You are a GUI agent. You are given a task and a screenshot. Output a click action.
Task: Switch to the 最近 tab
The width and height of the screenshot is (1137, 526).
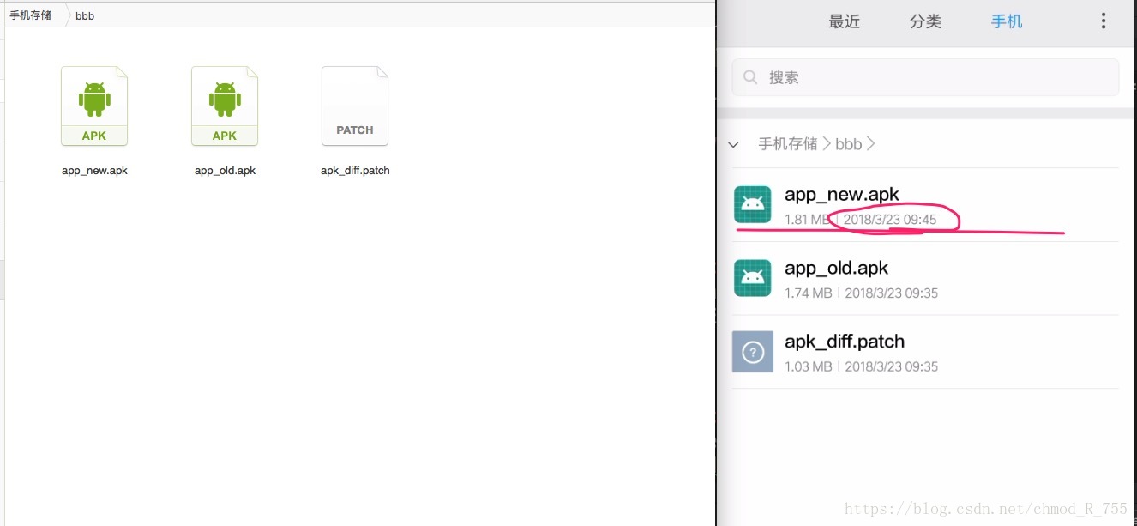click(844, 22)
